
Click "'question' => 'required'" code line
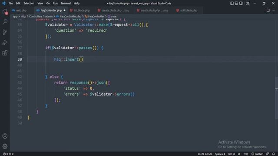click(x=81, y=30)
